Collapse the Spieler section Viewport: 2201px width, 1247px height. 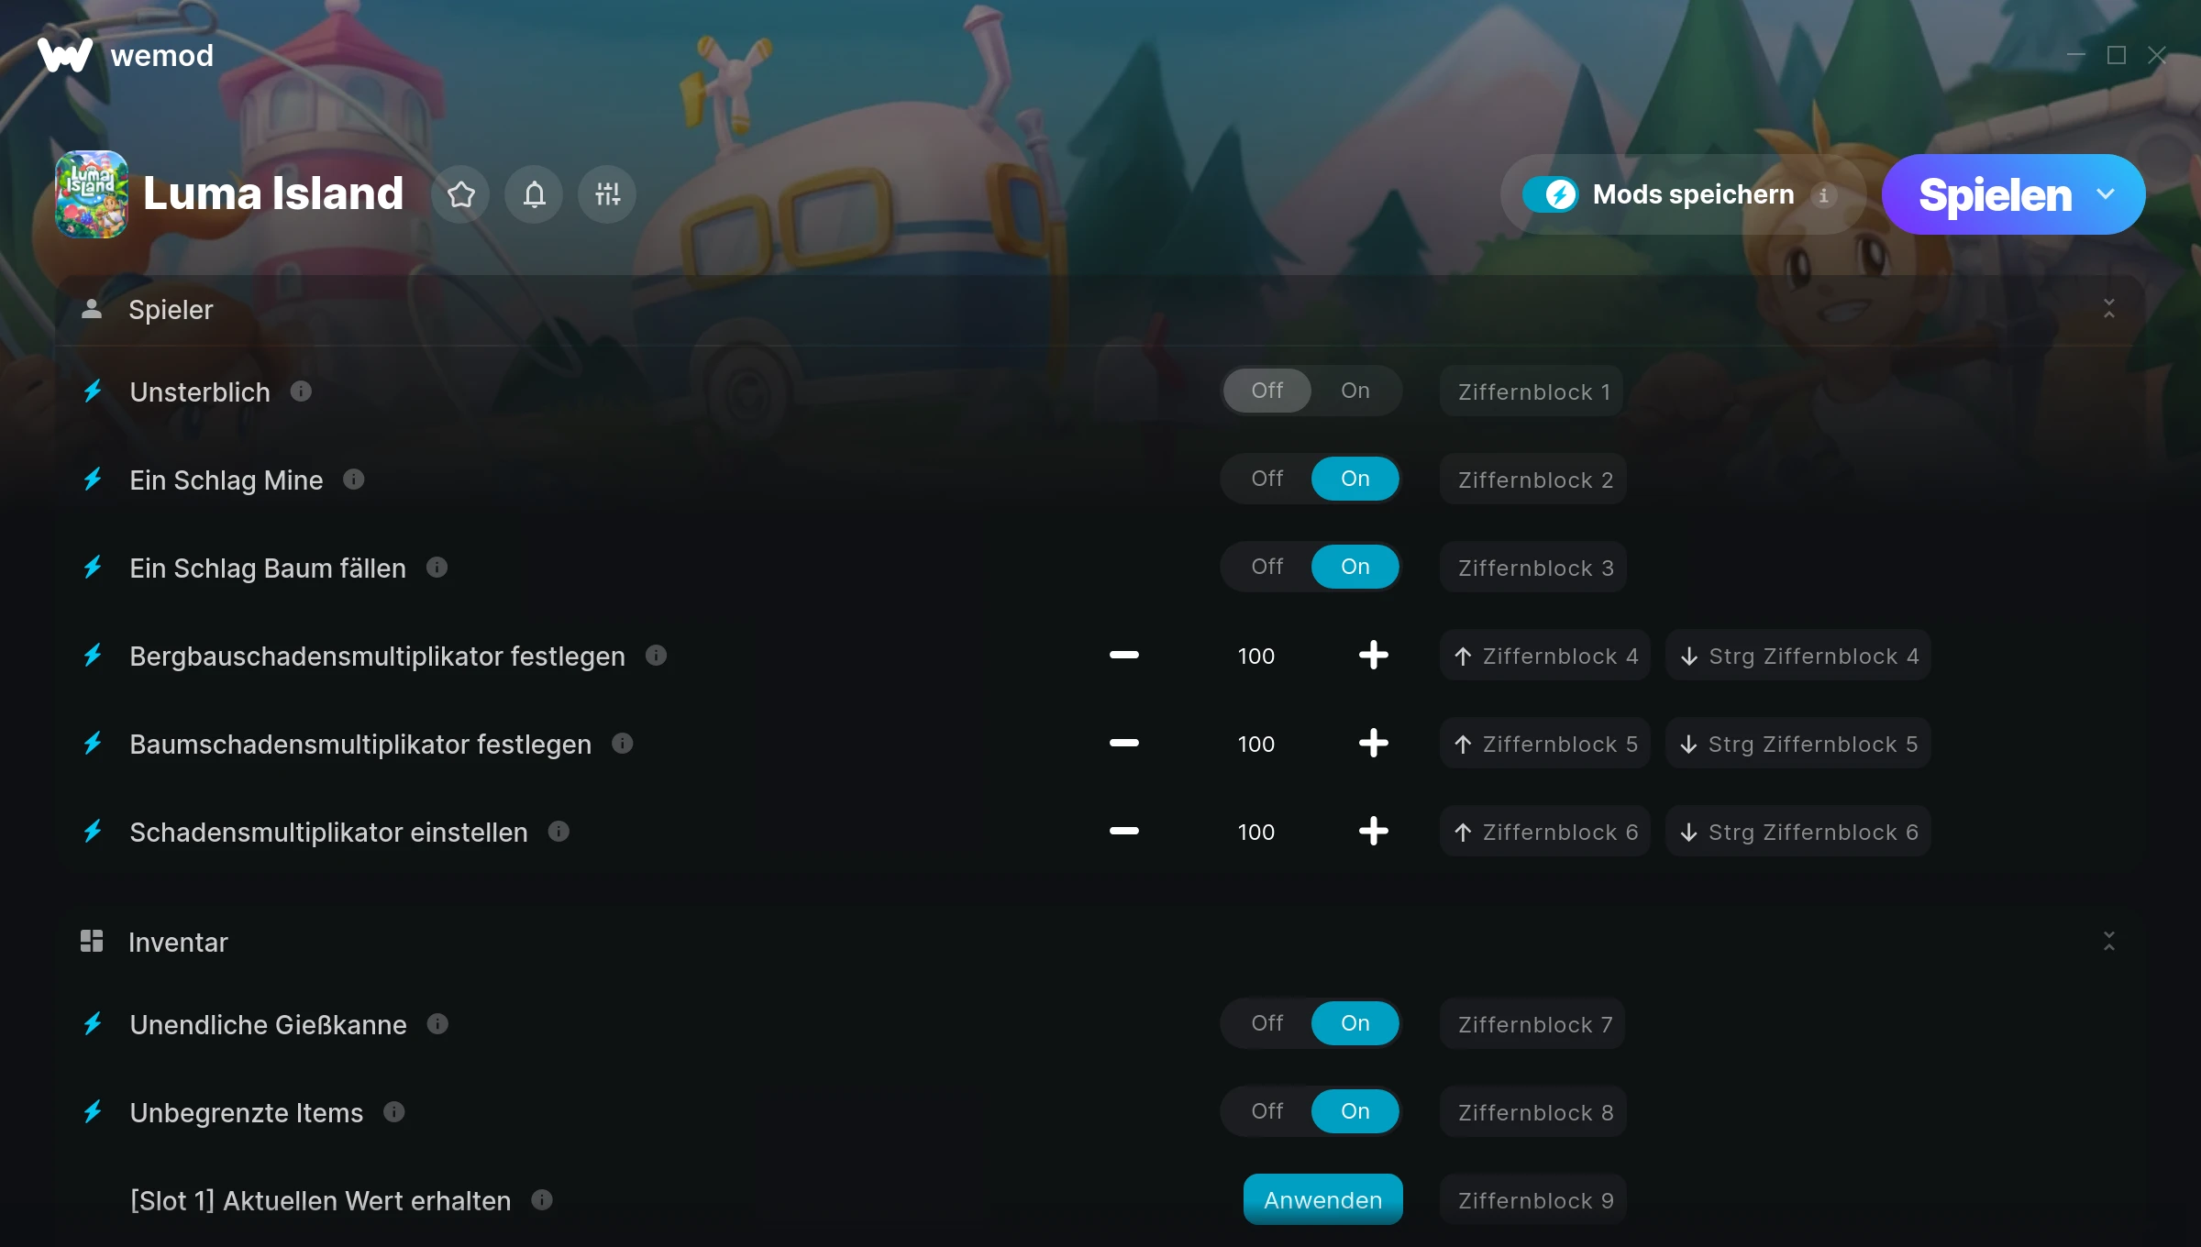2108,309
